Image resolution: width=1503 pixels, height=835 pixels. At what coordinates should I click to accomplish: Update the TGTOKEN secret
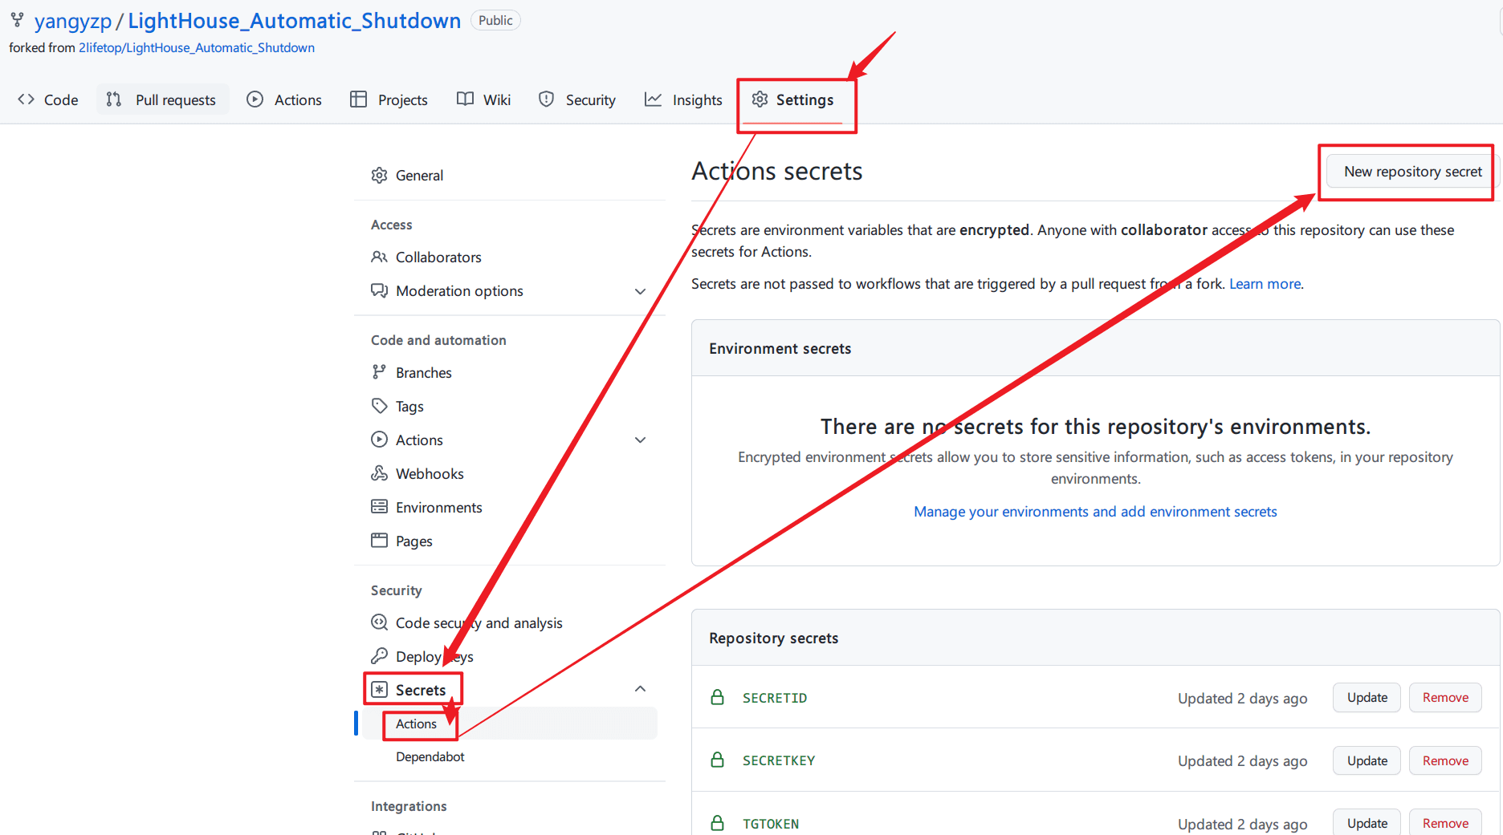[1367, 823]
